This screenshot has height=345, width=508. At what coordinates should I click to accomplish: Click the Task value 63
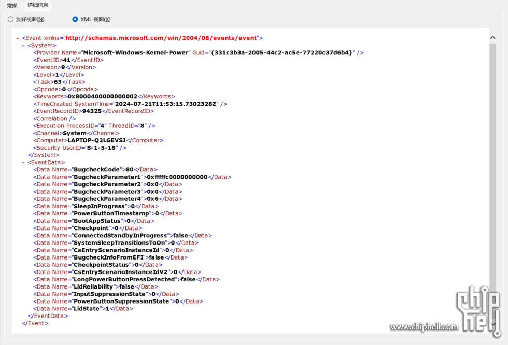(x=58, y=82)
